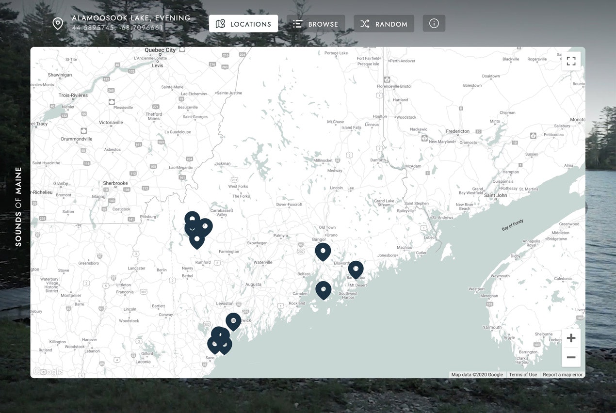Click the coordinates 44.5895745 text

tap(117, 28)
